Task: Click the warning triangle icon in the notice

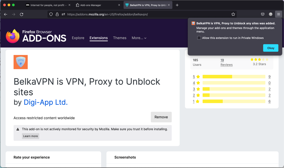Action: 18,129
